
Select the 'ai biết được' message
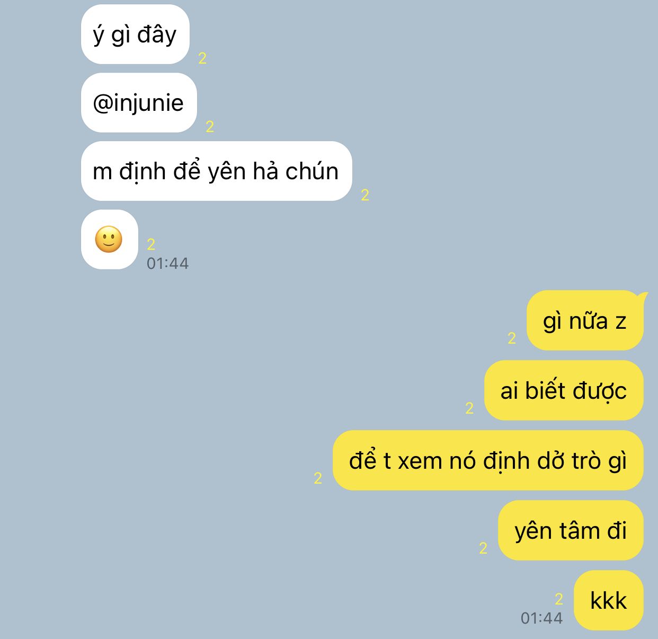click(x=564, y=390)
